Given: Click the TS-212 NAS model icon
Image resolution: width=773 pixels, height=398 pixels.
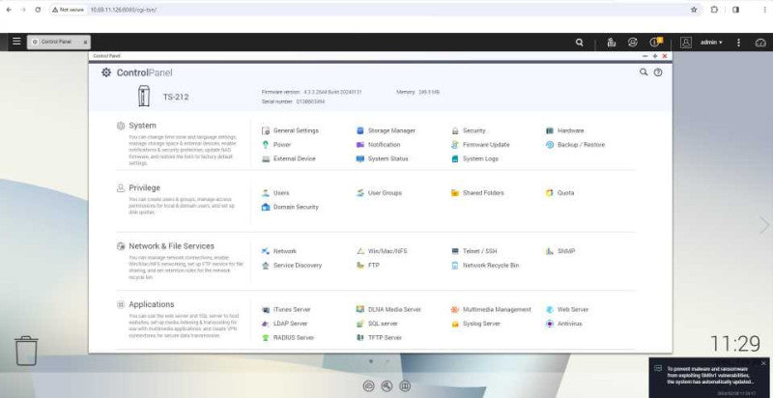Looking at the screenshot, I should [x=143, y=96].
